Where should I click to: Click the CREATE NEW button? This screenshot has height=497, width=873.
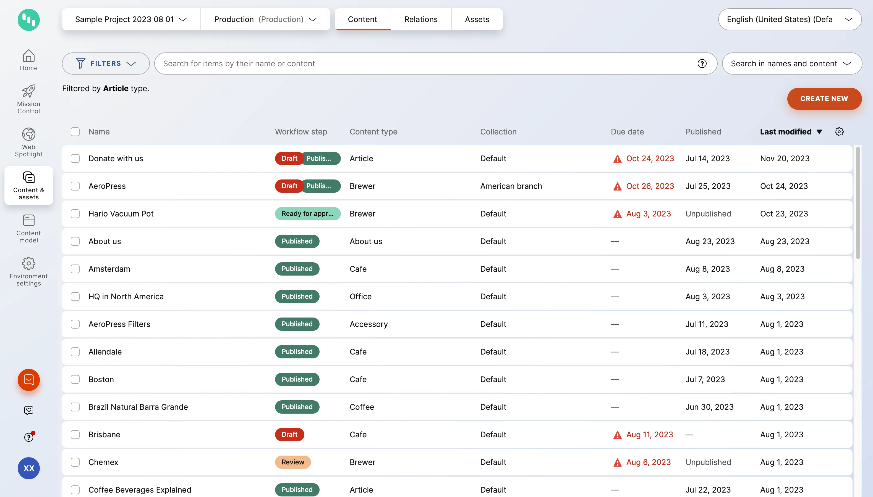click(x=824, y=99)
